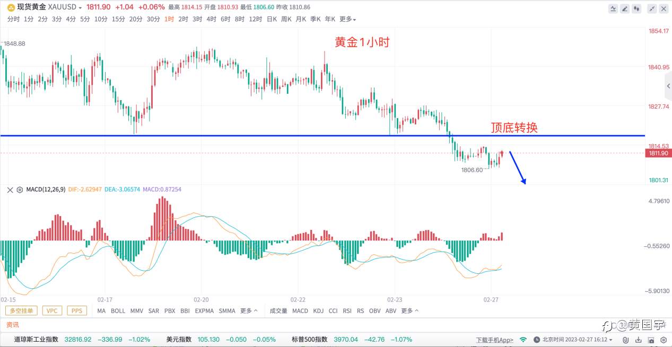
Task: Switch sub-chart to ABV
Action: (391, 311)
